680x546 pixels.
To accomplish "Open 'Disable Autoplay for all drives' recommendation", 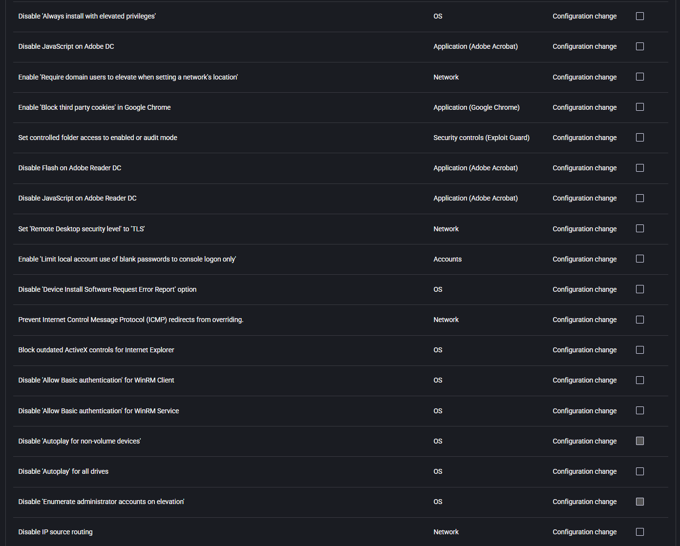I will (64, 471).
